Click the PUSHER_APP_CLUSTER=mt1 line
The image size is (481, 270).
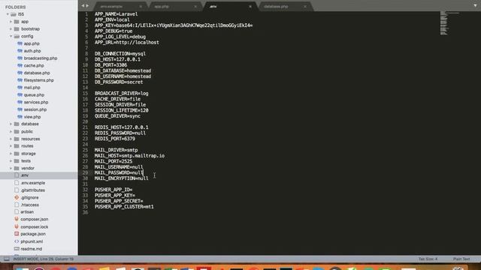coord(124,207)
